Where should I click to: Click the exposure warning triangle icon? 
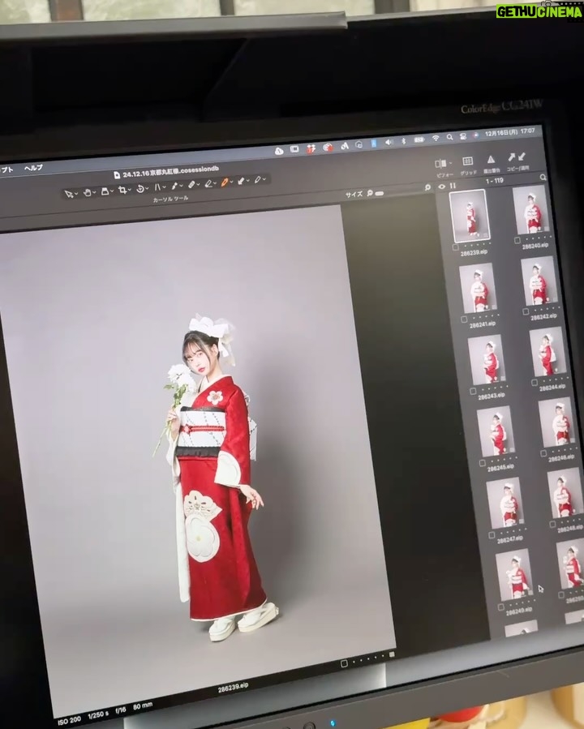pos(491,160)
